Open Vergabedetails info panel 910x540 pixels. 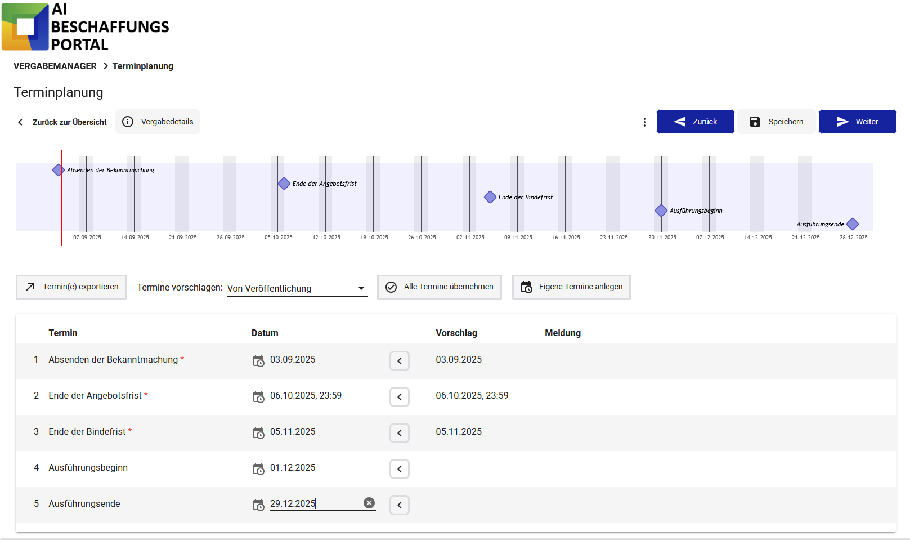[x=158, y=122]
